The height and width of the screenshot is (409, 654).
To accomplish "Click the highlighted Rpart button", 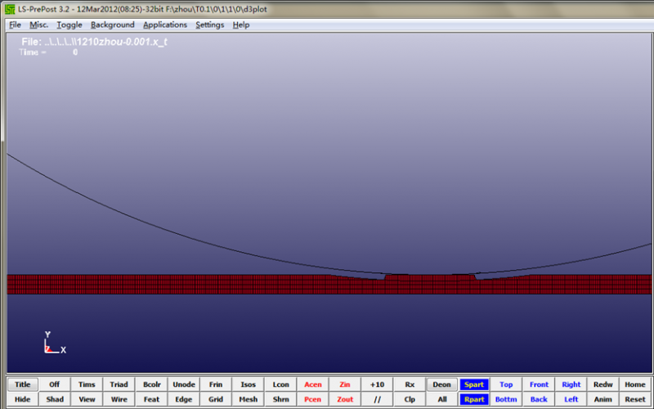I will click(474, 399).
